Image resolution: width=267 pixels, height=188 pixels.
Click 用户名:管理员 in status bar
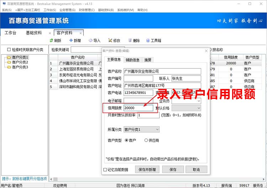tap(12, 186)
